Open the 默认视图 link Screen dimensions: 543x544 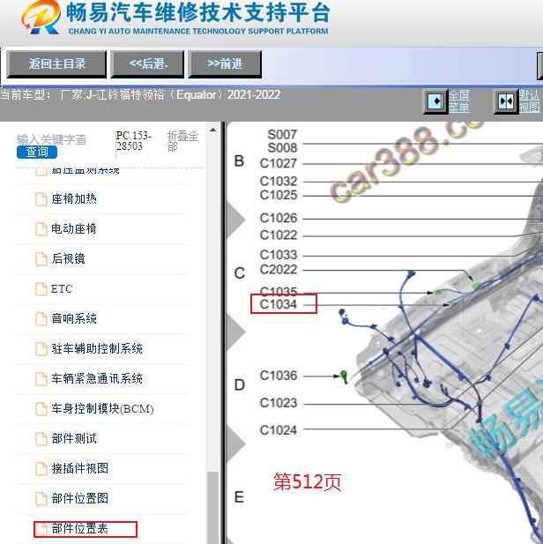530,101
